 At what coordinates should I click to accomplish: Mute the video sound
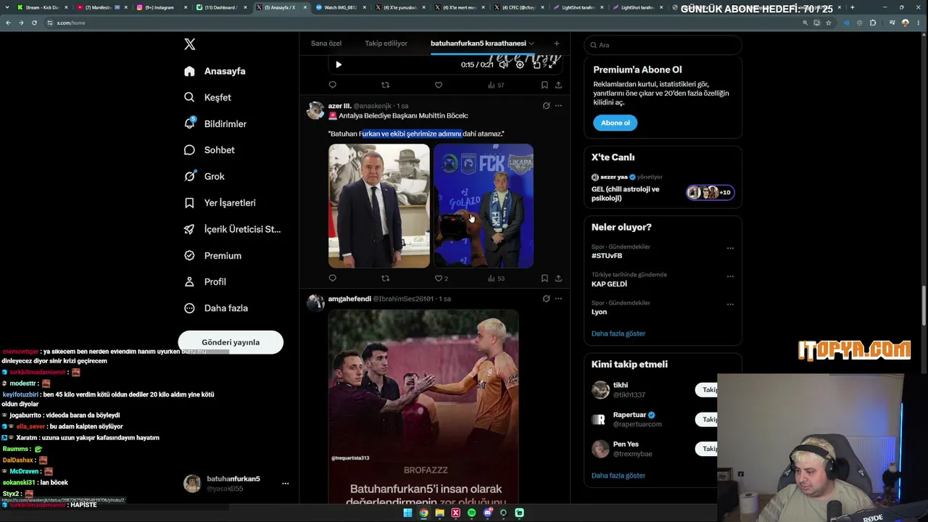(x=504, y=65)
